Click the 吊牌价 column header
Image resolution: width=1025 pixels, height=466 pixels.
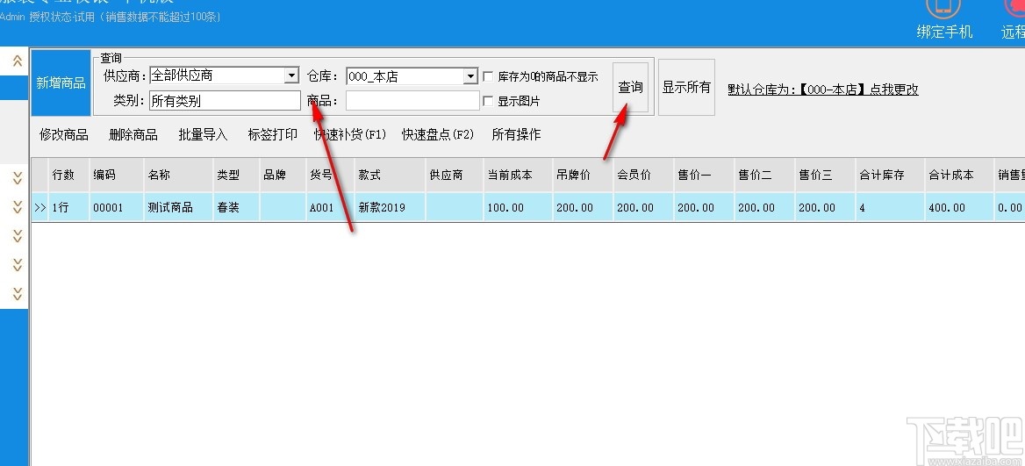pos(583,176)
